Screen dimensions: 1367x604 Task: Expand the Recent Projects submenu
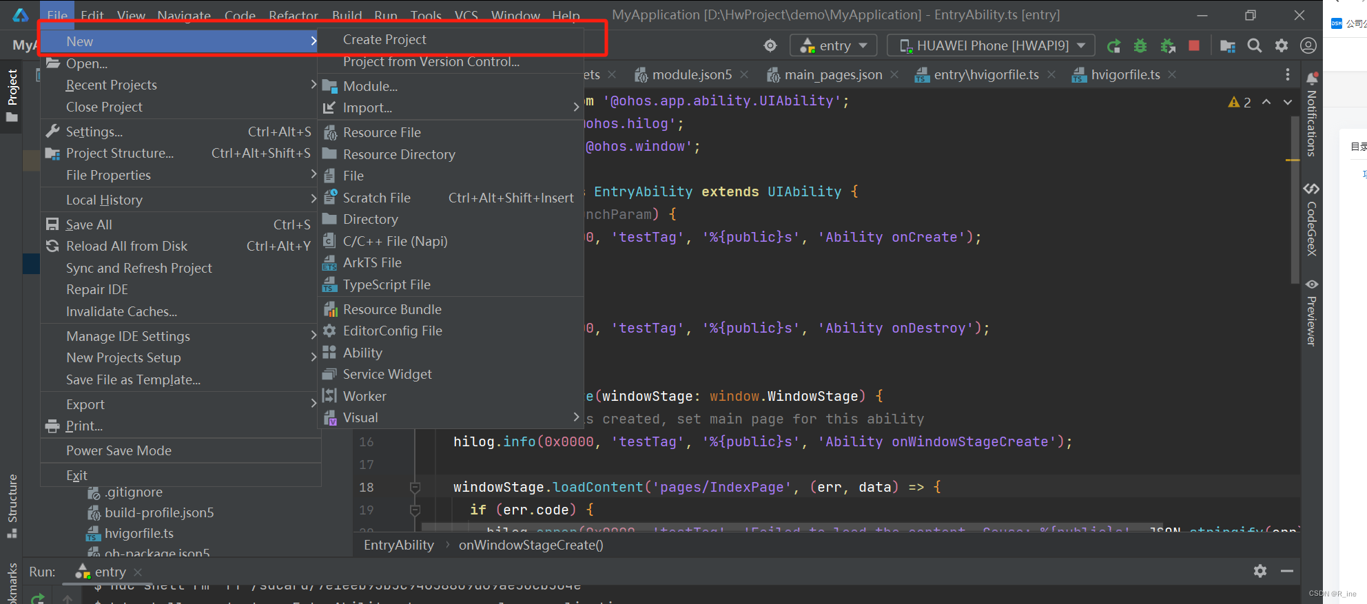pyautogui.click(x=181, y=85)
